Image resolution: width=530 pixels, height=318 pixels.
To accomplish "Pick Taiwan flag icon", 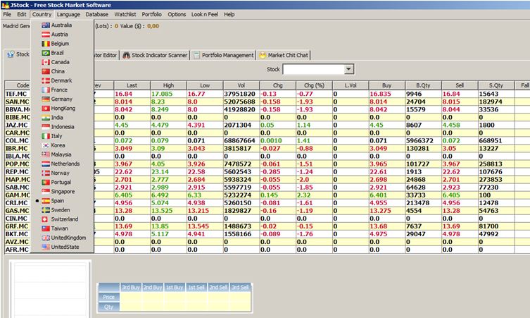I will [x=46, y=228].
